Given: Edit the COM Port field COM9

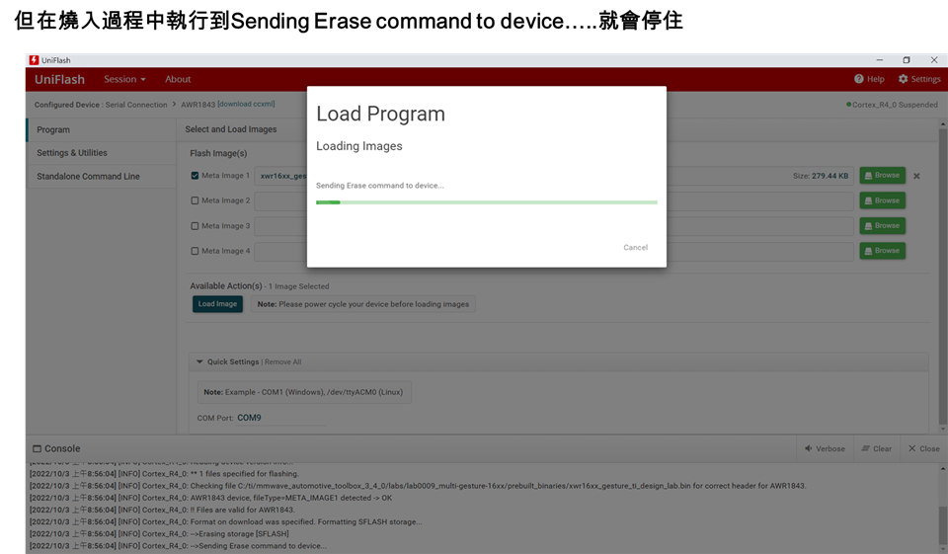Looking at the screenshot, I should tap(279, 418).
